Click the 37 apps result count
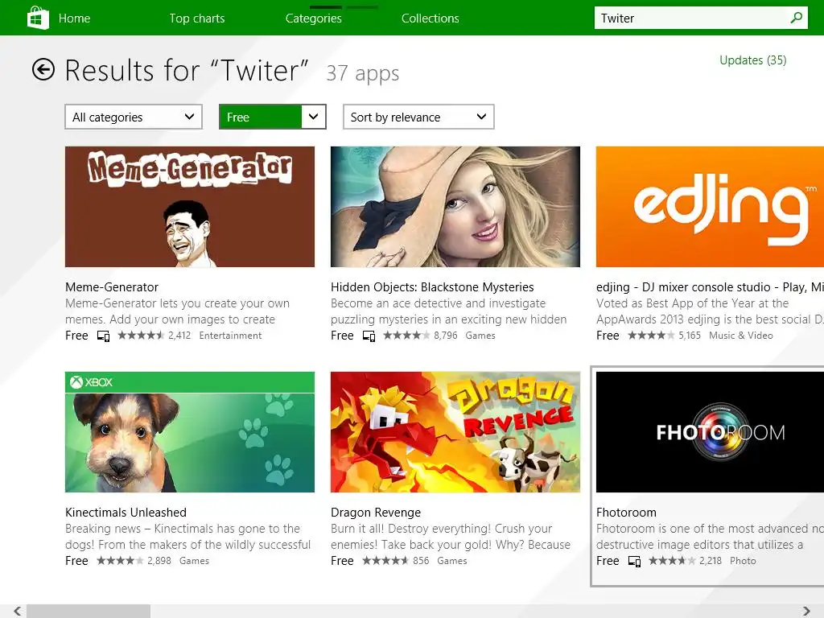The width and height of the screenshot is (824, 618). 363,73
